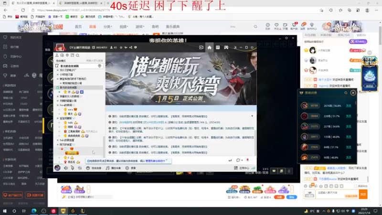Click the speaker volume icon in YY bottom bar
Image resolution: width=382 pixels, height=215 pixels.
66,168
